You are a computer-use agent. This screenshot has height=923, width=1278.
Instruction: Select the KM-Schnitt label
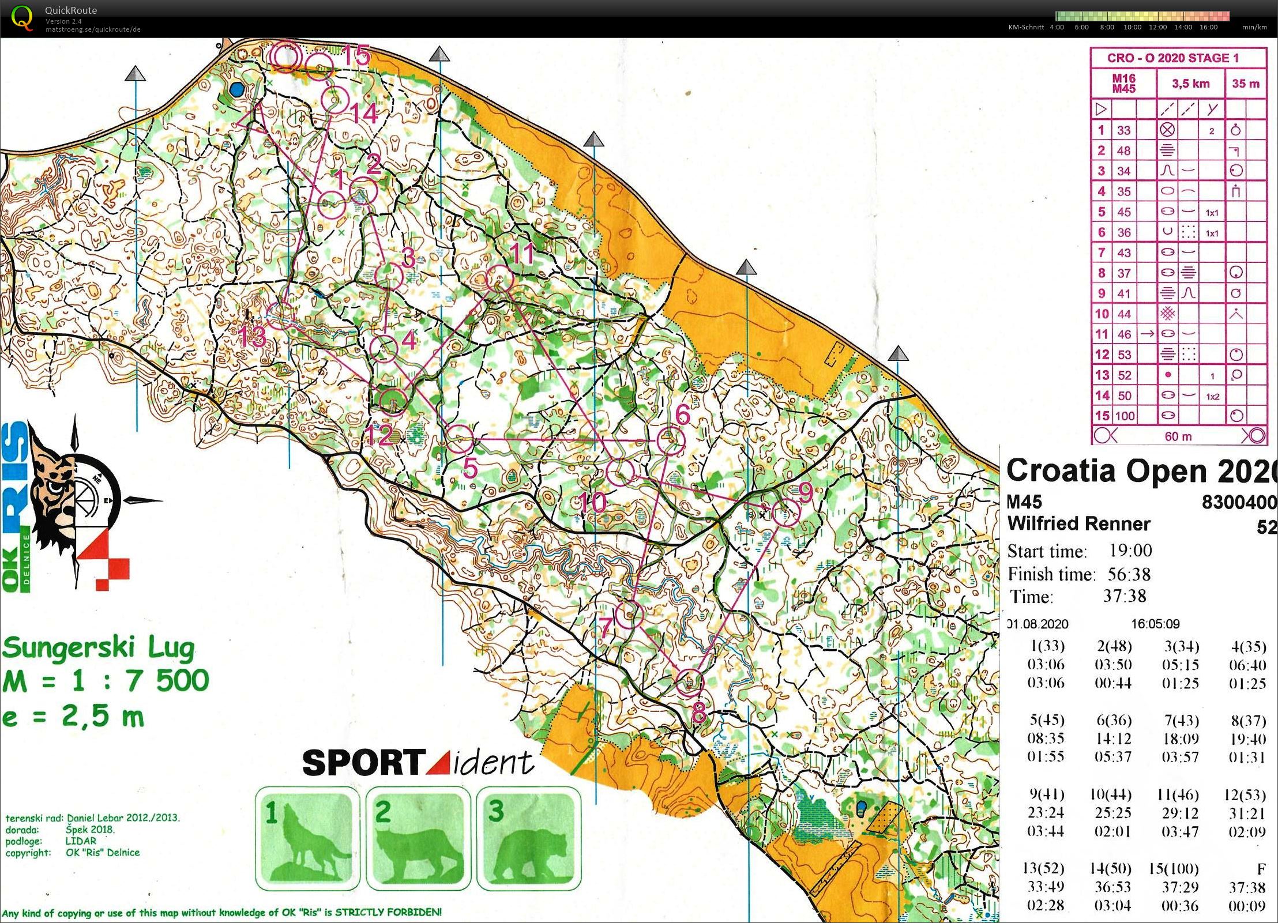[1026, 27]
